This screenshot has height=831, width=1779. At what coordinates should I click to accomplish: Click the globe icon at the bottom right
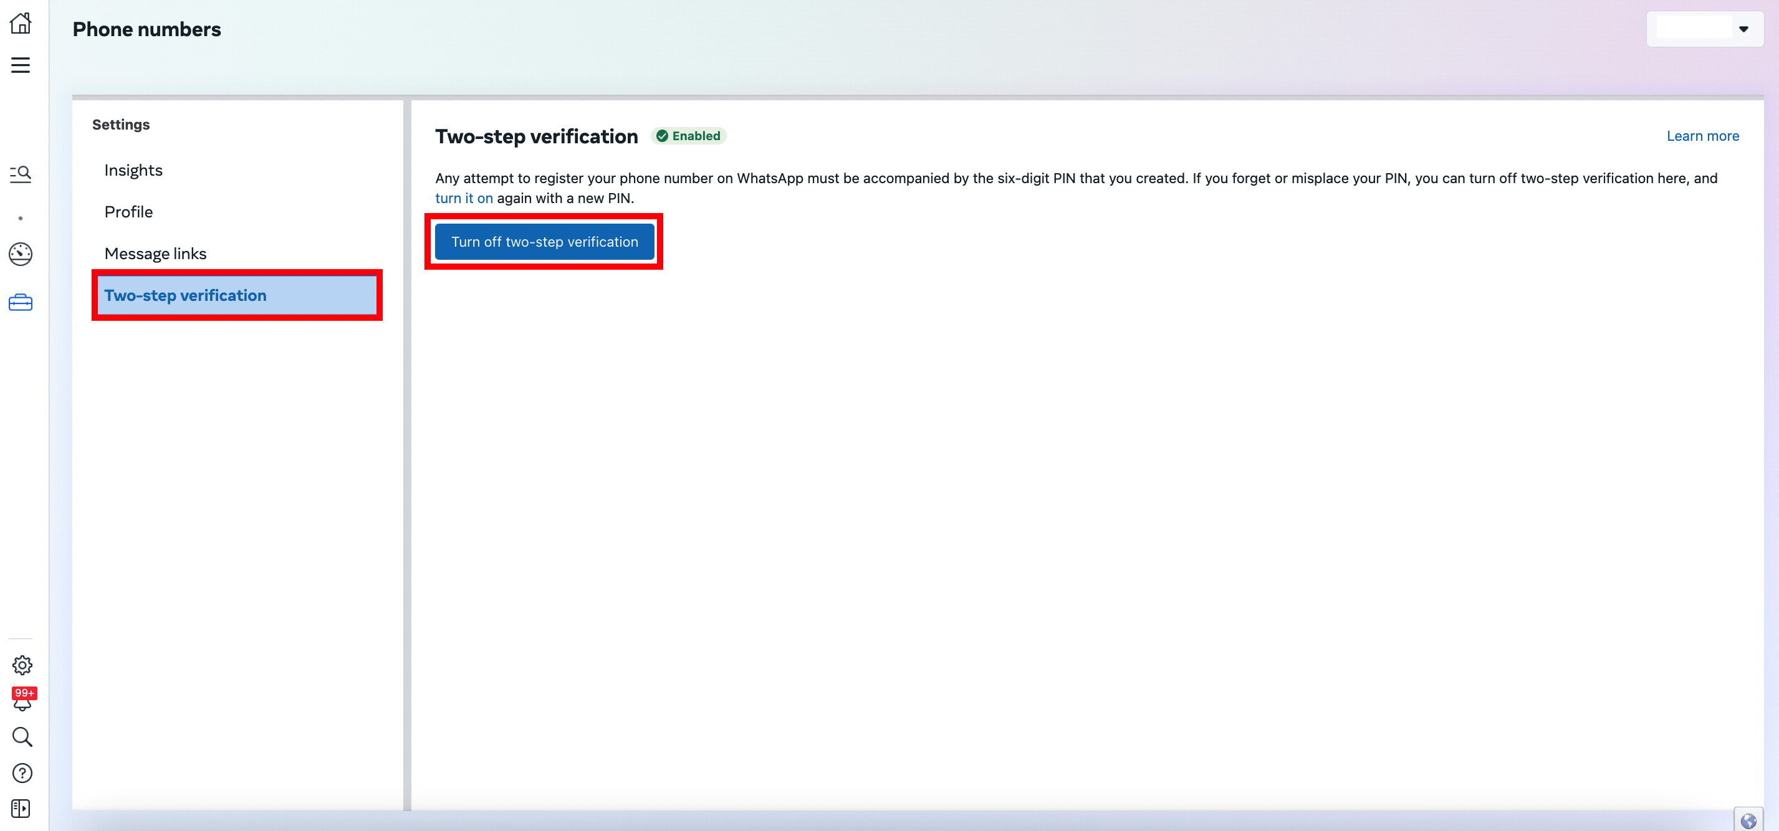tap(1748, 820)
